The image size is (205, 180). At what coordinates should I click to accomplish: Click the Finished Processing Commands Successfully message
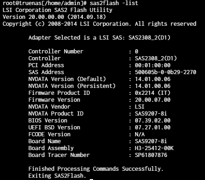tap(96, 169)
